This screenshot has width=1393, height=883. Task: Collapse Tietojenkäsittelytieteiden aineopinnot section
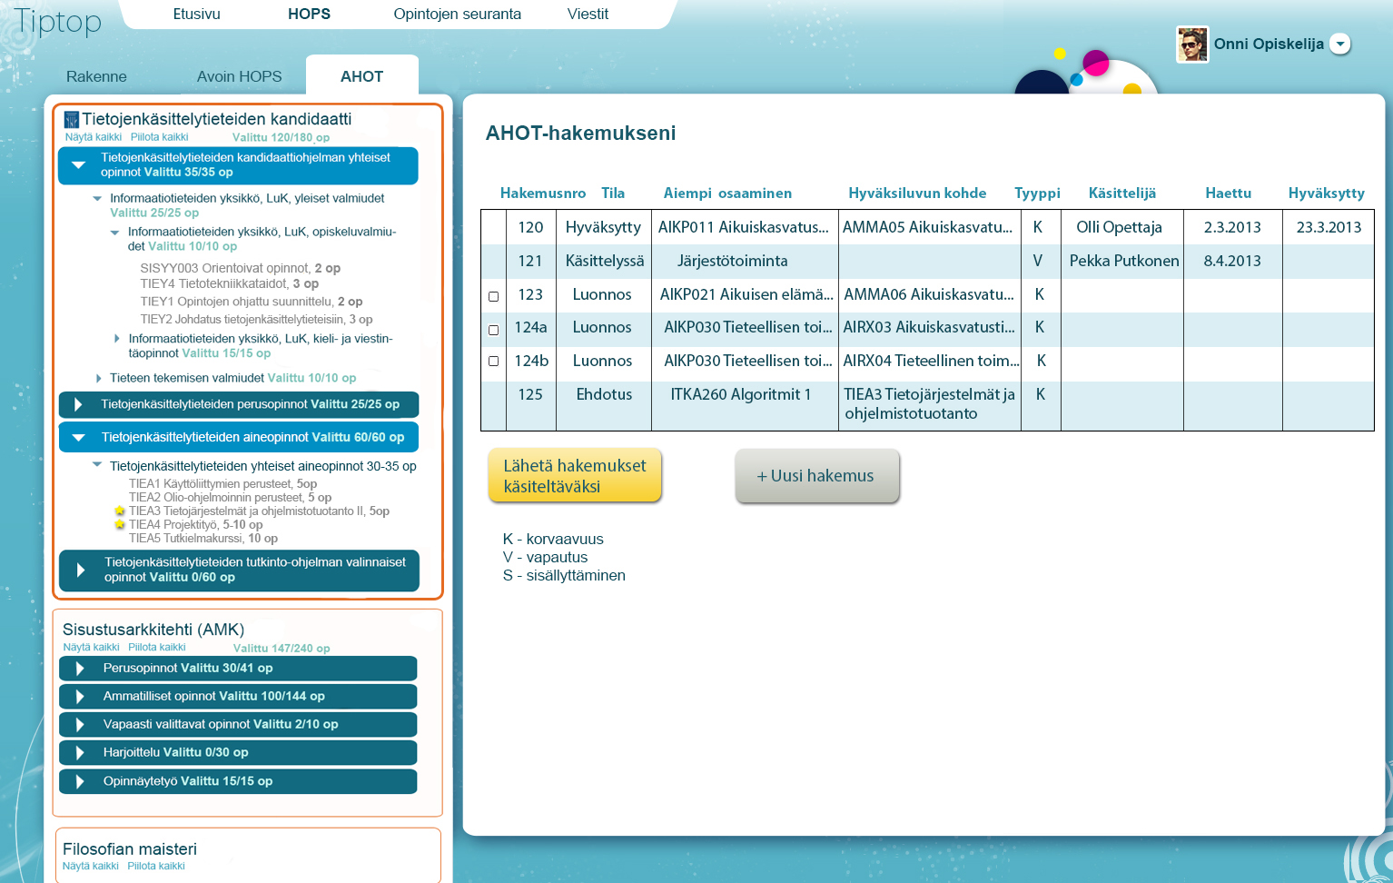coord(79,438)
